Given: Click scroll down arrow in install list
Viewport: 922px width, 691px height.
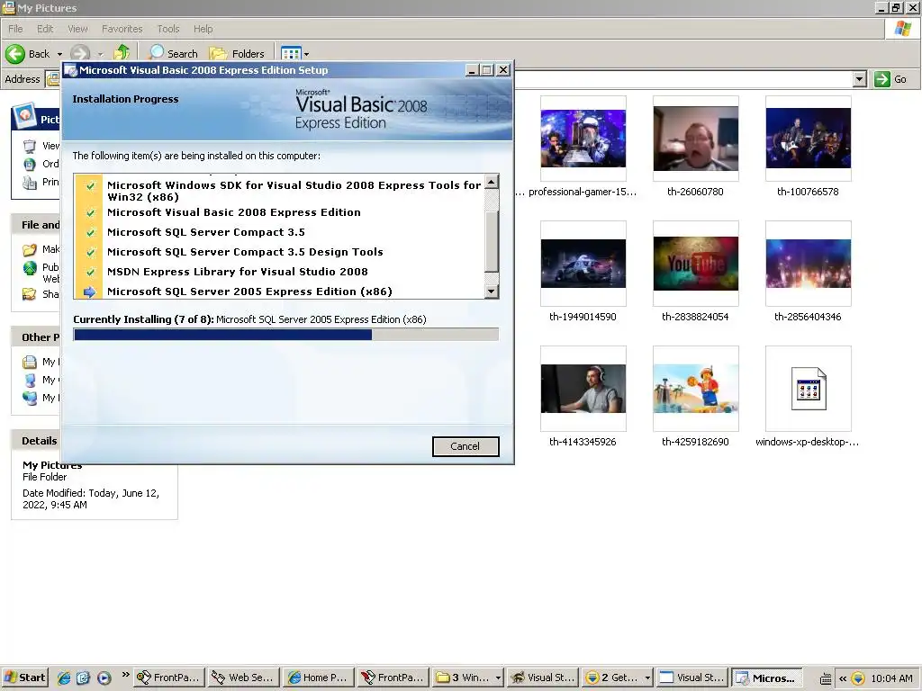Looking at the screenshot, I should coord(492,291).
